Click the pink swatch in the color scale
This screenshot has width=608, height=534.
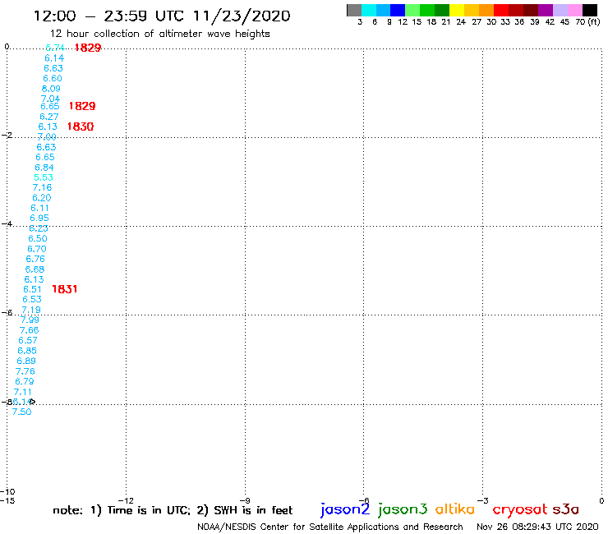pos(575,10)
